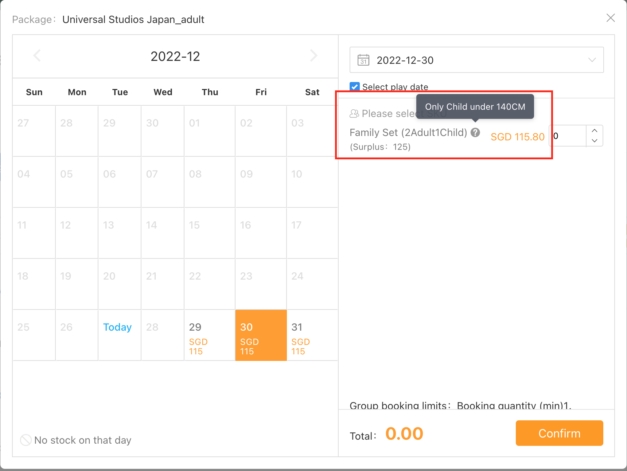Screen dimensions: 627x471
Task: Uncheck the Select play date checkbox
Action: click(x=354, y=87)
